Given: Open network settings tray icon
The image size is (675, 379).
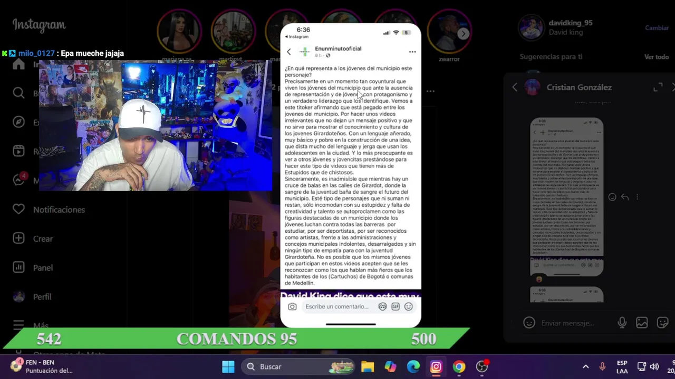Looking at the screenshot, I should pos(642,366).
